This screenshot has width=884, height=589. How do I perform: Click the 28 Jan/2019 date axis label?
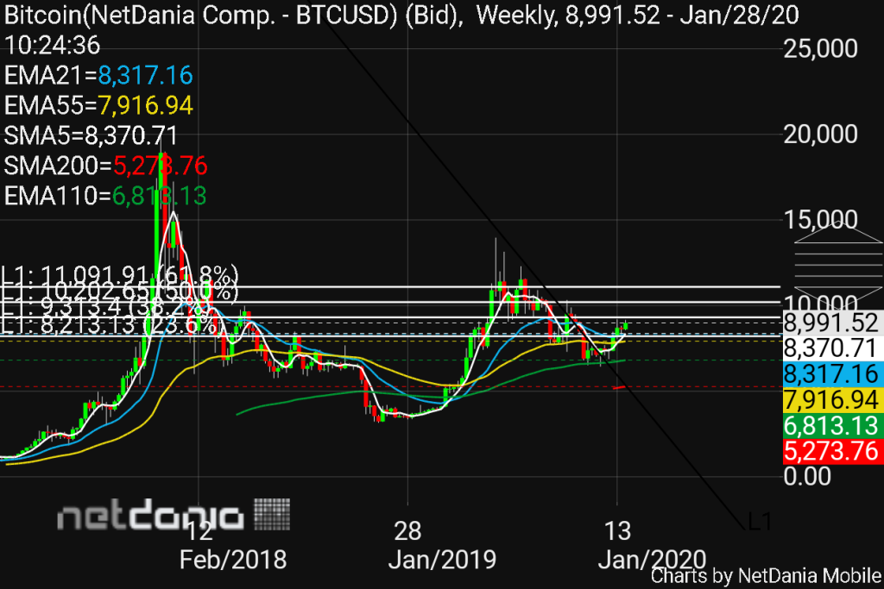[442, 545]
